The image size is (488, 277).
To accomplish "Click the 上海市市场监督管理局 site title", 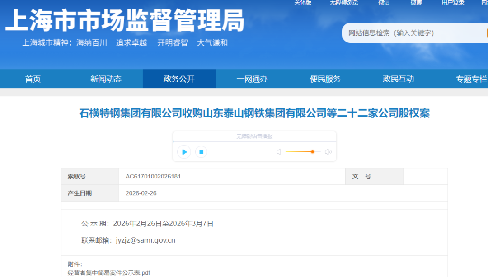I will (125, 20).
